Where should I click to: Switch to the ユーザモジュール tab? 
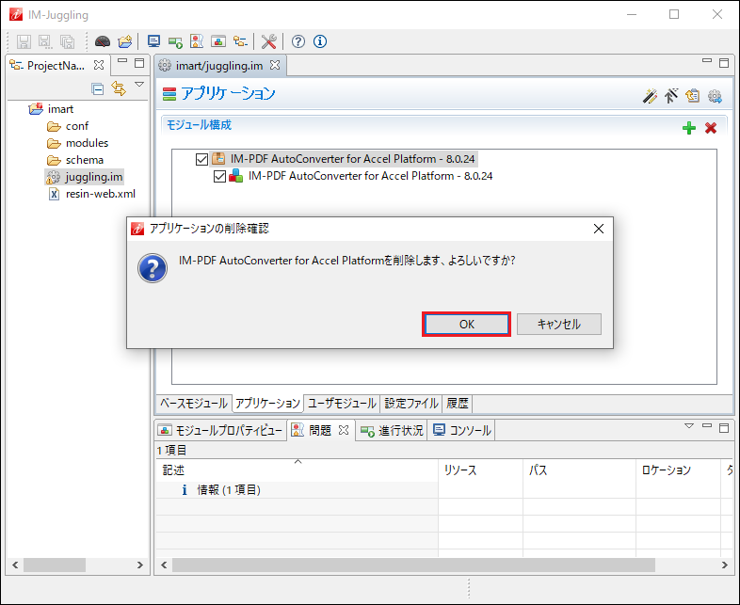click(342, 404)
